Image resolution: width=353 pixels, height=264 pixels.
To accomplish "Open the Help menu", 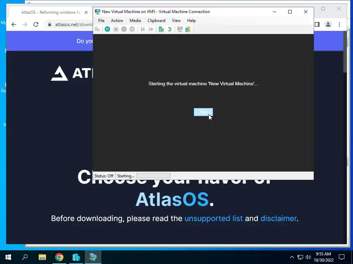I will tap(191, 20).
